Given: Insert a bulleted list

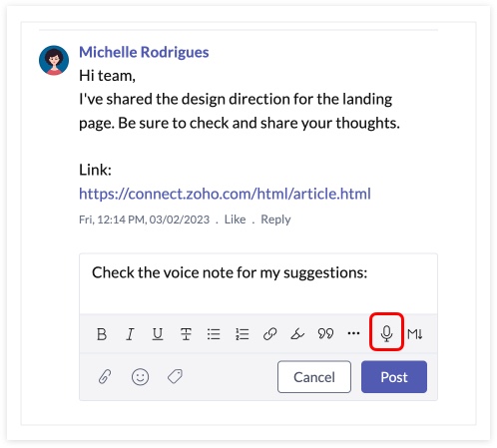Looking at the screenshot, I should click(214, 333).
